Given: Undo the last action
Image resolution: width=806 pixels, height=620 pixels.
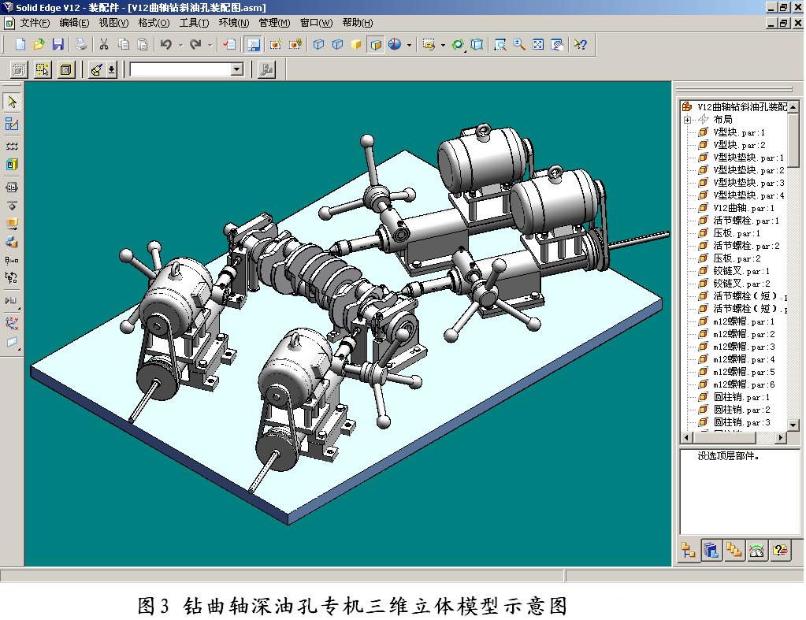Looking at the screenshot, I should [165, 45].
